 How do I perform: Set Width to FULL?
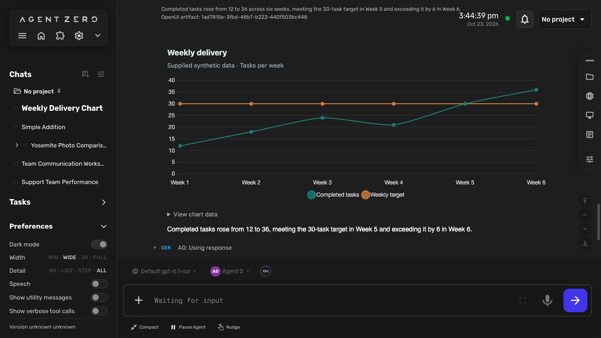click(x=100, y=257)
